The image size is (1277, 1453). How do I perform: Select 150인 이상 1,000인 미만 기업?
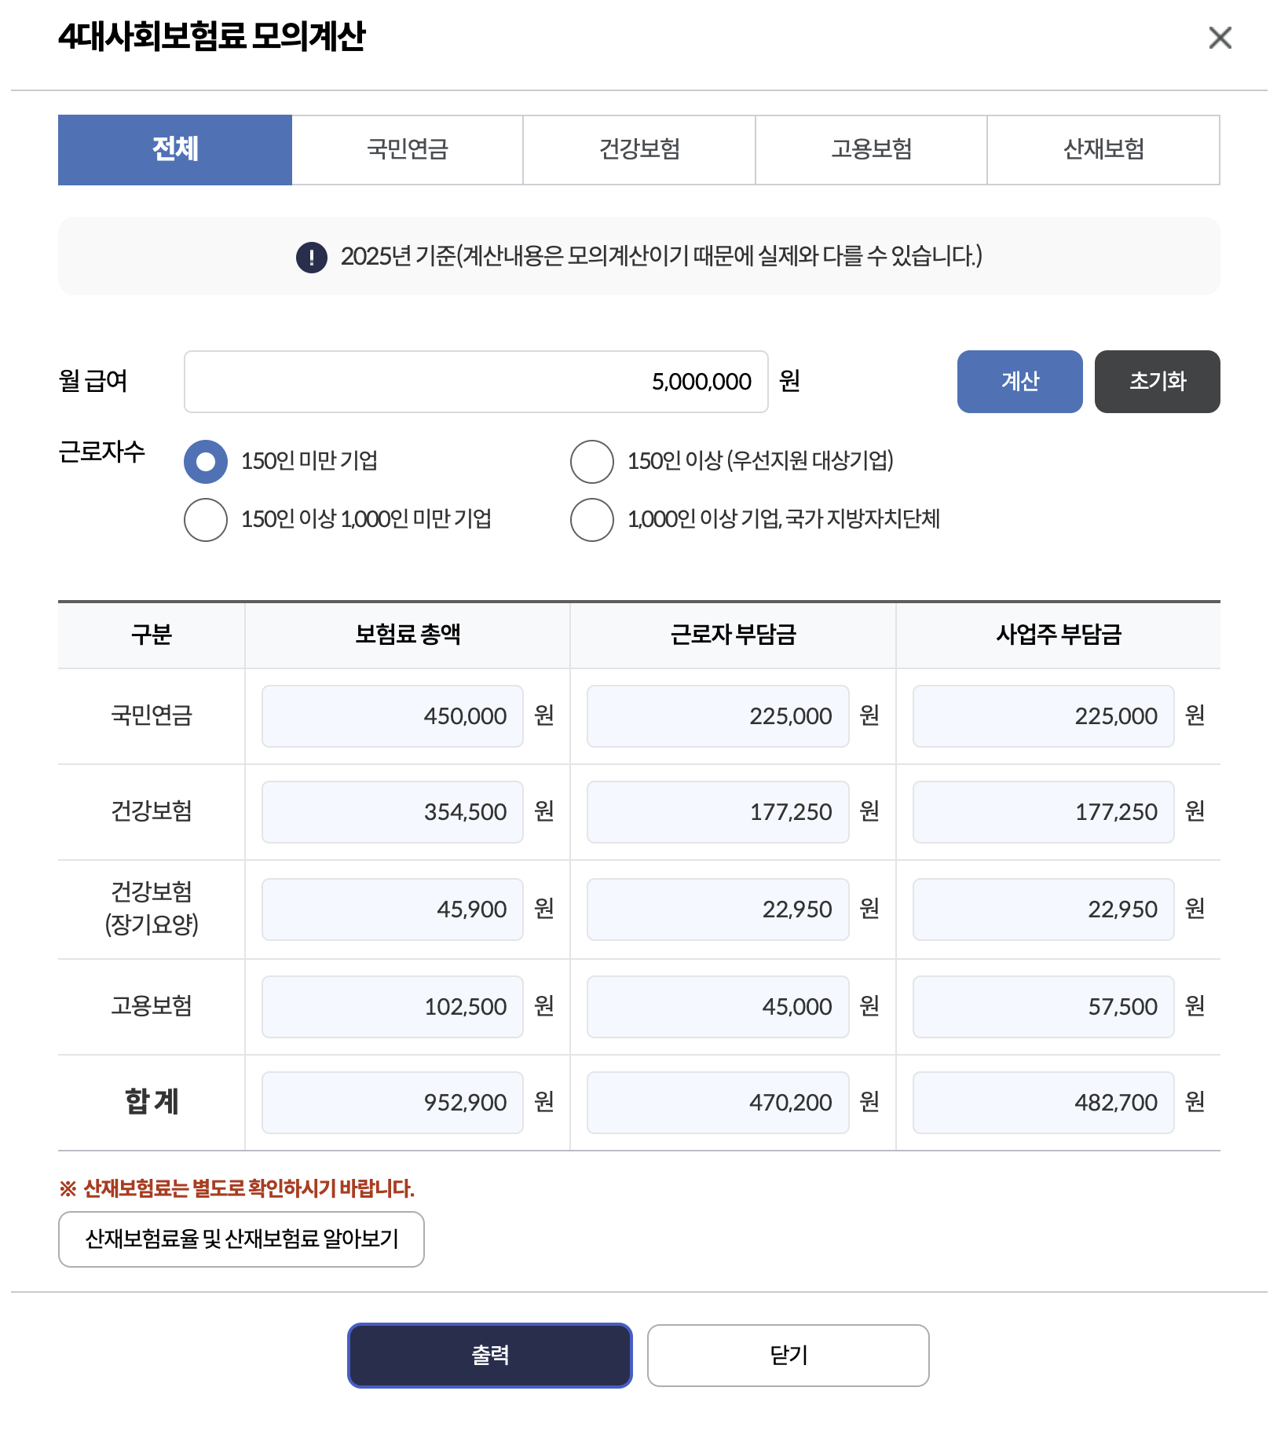205,519
